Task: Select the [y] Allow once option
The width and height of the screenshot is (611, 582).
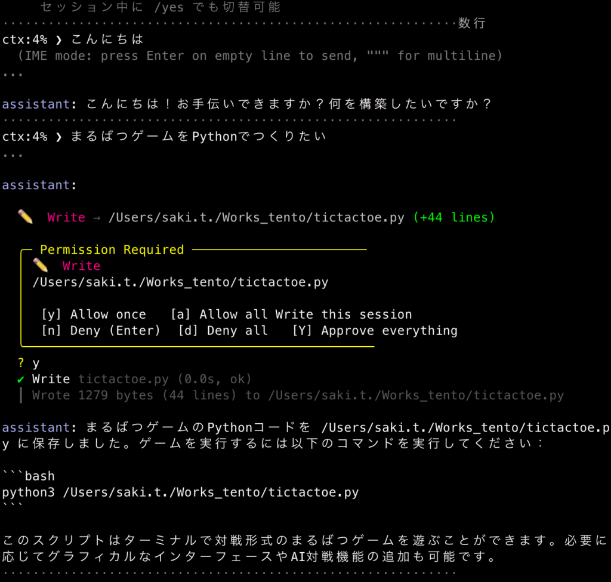Action: (x=94, y=315)
